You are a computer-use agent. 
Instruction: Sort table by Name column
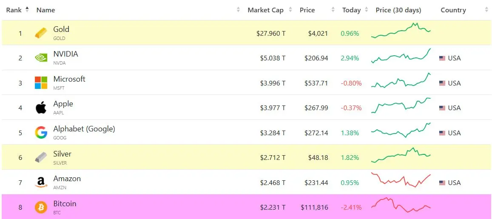coord(46,10)
